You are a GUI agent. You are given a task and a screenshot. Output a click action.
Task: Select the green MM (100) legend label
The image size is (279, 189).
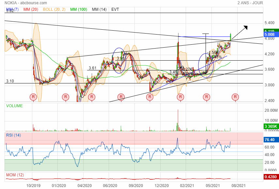79,9
